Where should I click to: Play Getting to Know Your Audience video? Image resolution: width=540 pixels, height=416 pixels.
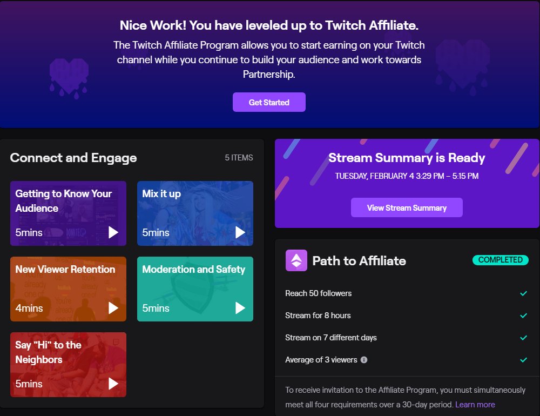click(x=113, y=232)
